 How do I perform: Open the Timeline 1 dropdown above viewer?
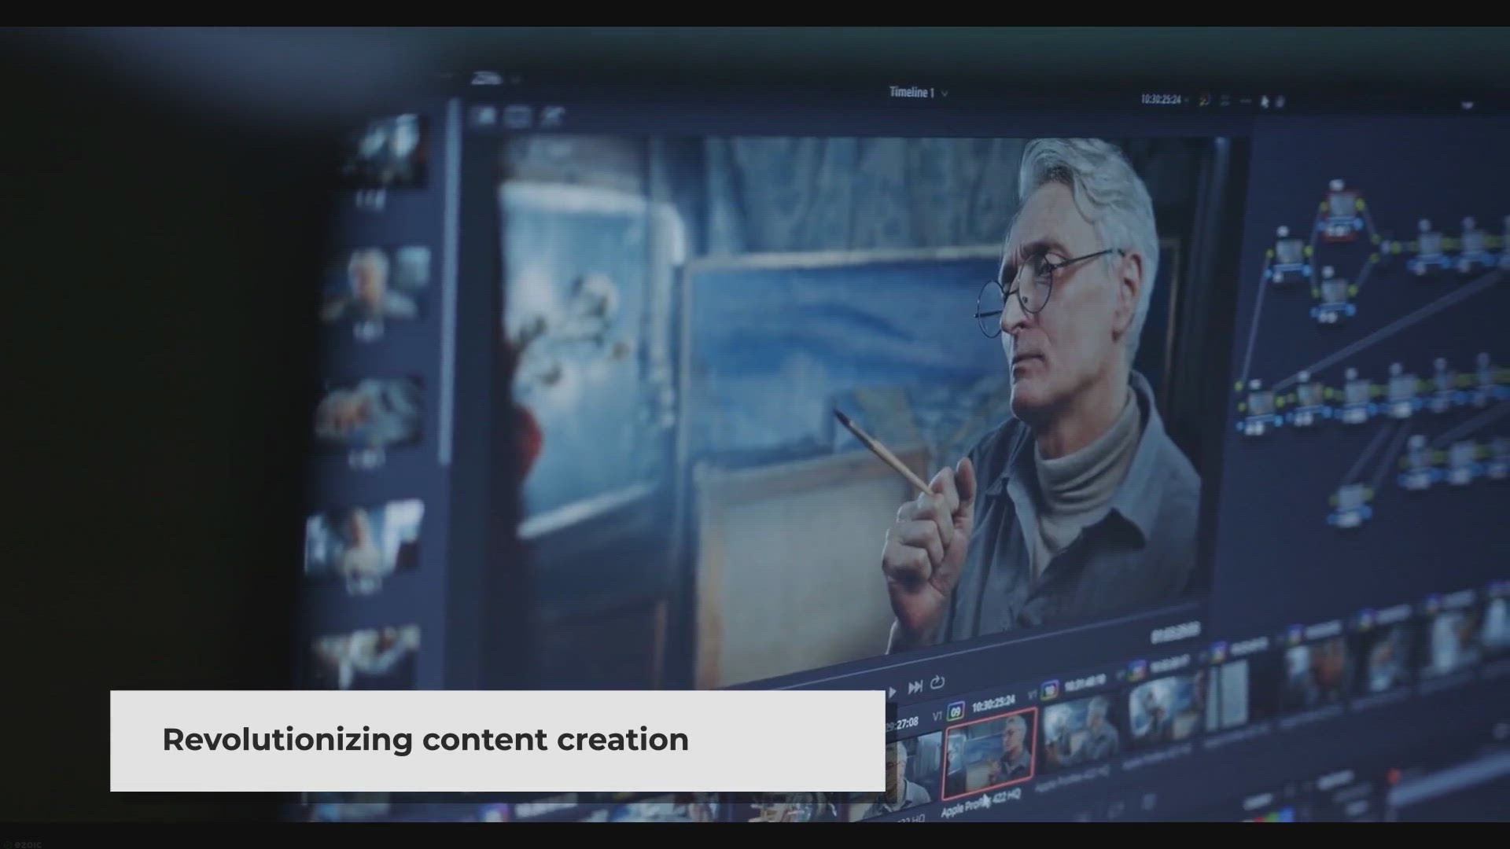pyautogui.click(x=918, y=93)
